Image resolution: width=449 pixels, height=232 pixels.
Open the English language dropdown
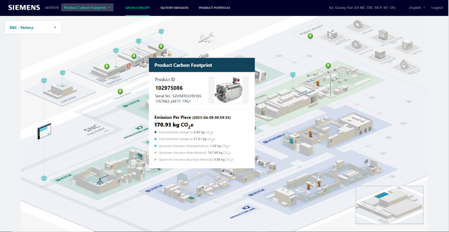tap(417, 7)
